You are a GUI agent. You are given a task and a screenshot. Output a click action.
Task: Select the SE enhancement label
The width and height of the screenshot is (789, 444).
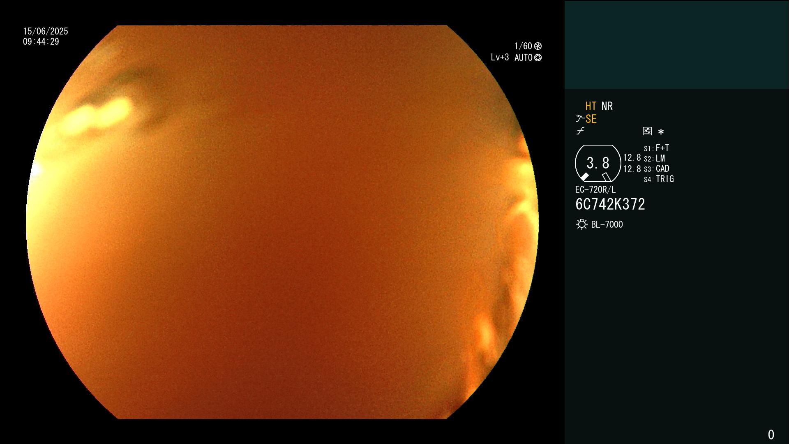[591, 119]
